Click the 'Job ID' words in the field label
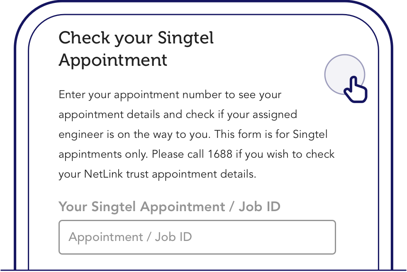This screenshot has width=407, height=272. click(x=260, y=207)
